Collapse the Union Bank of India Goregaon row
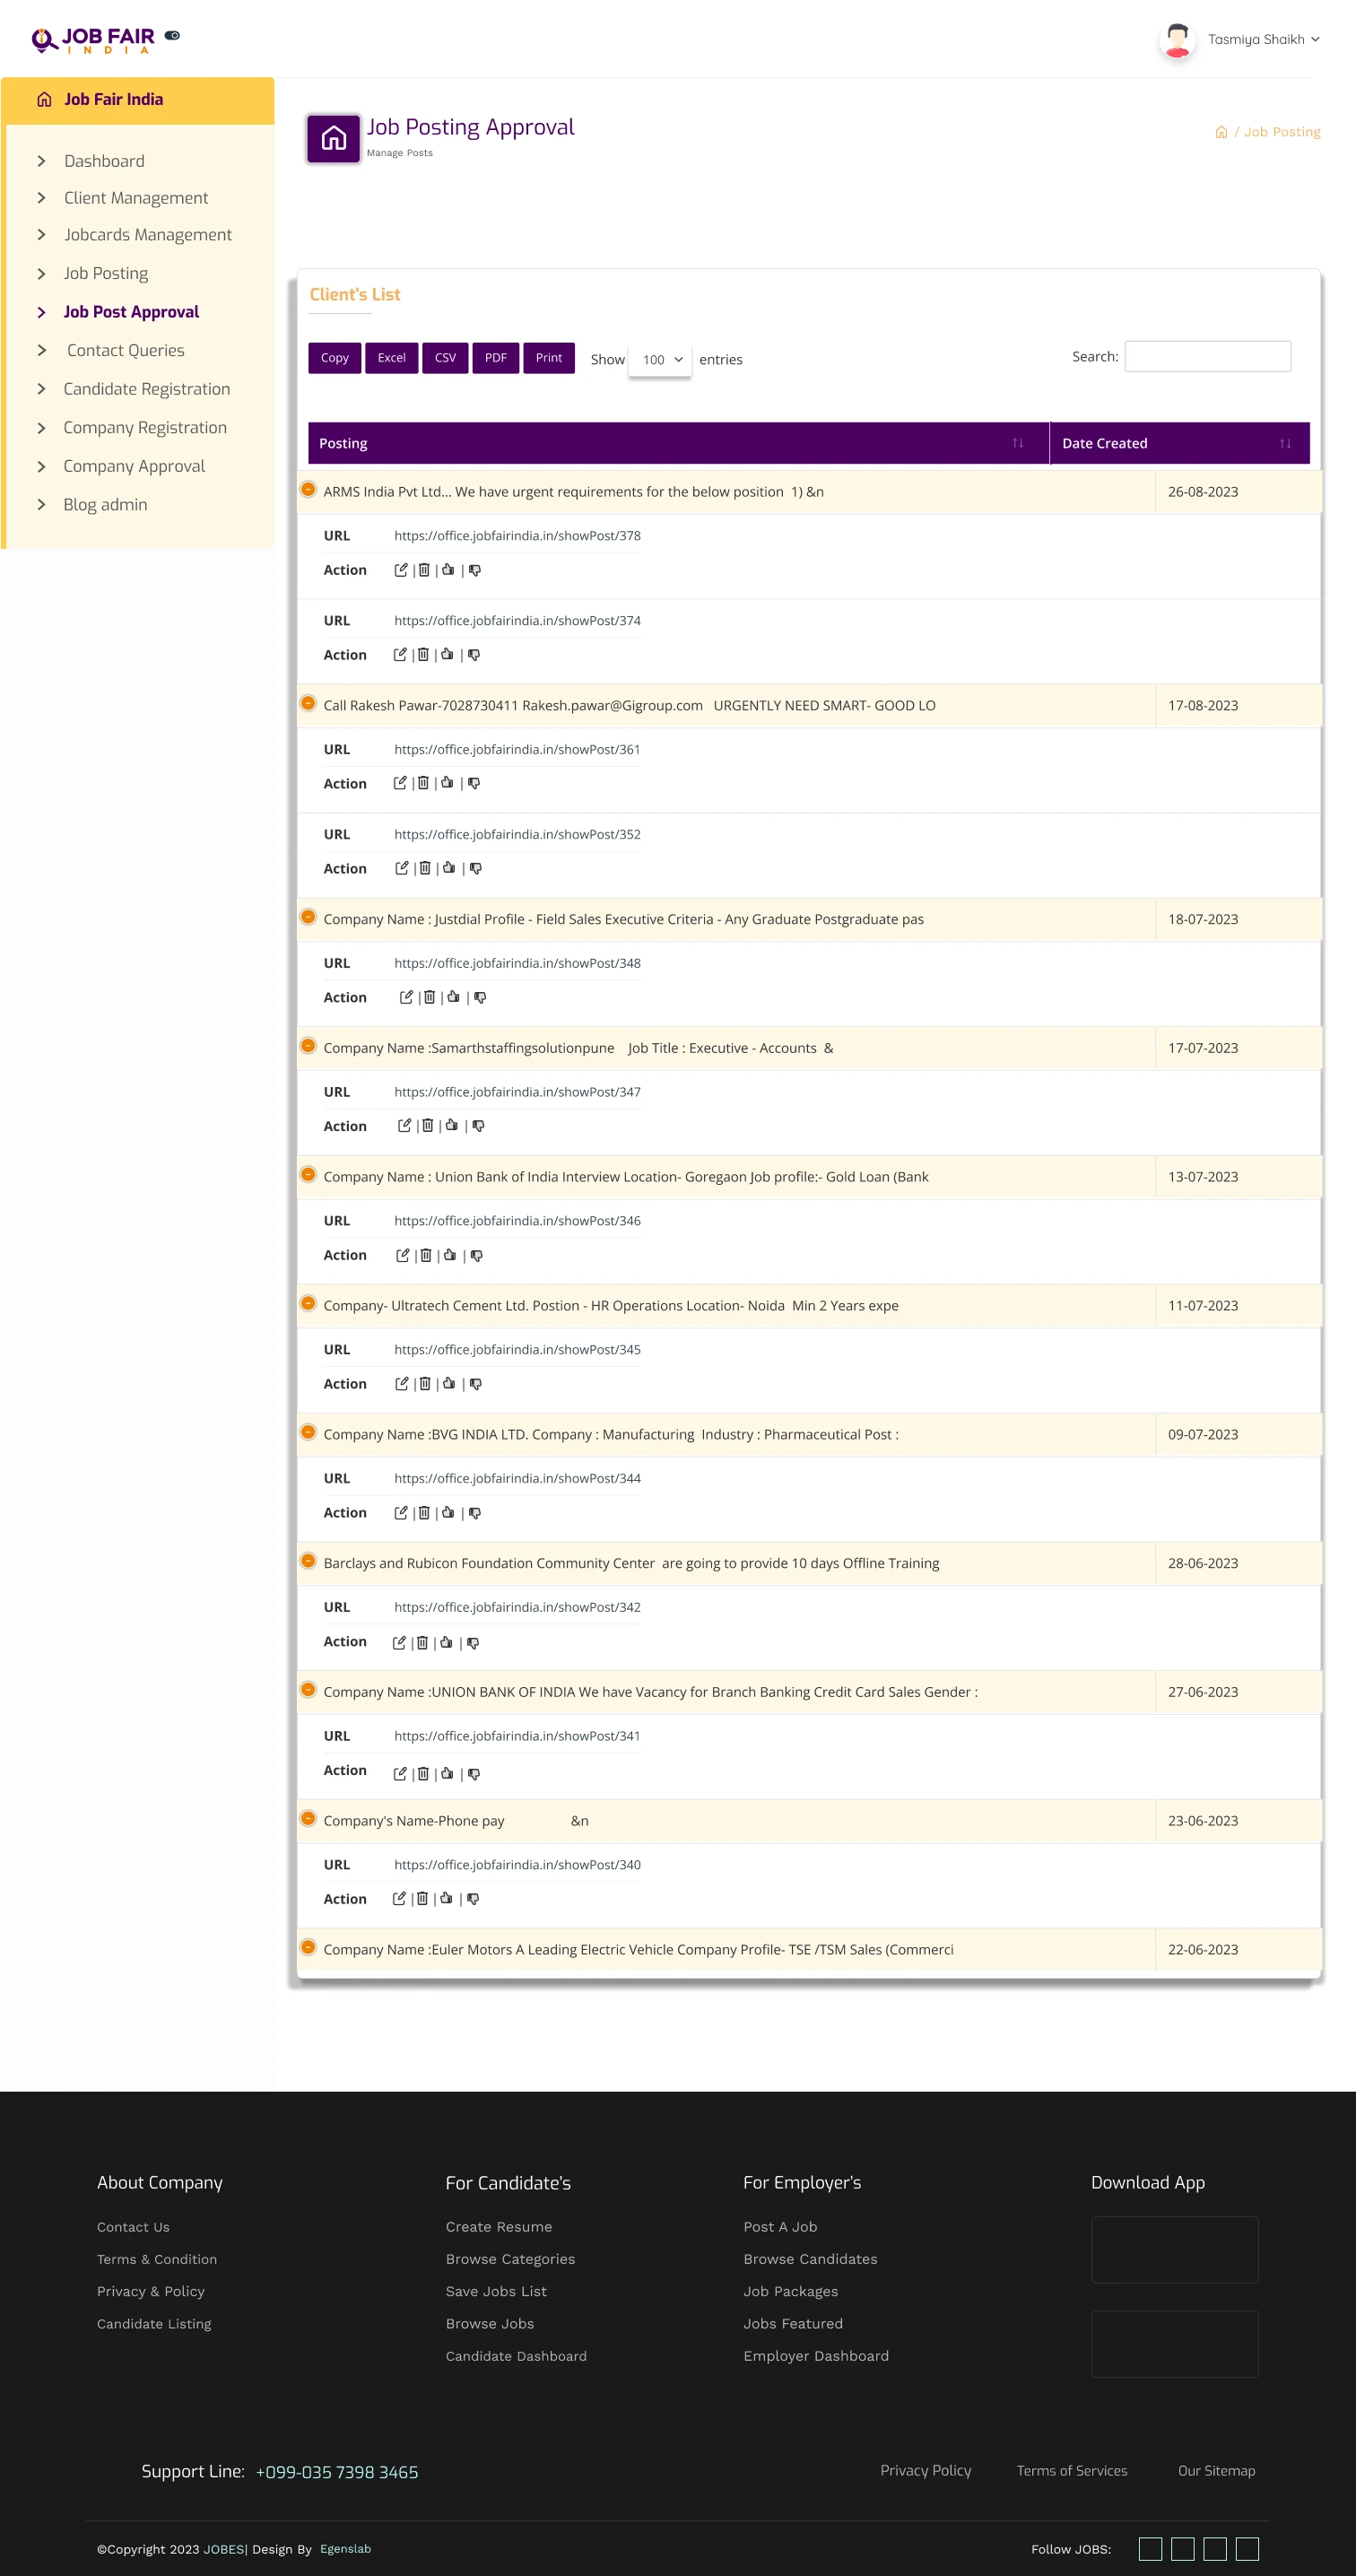Screen dimensions: 1356x2576 [308, 1175]
